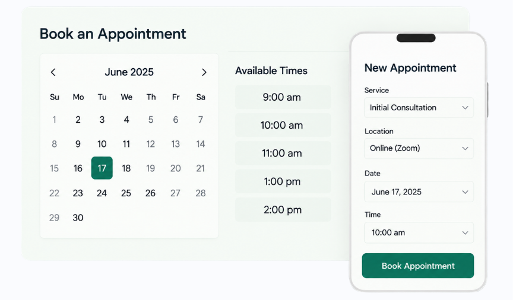Pick June 18 on the calendar
The width and height of the screenshot is (513, 300).
point(126,168)
